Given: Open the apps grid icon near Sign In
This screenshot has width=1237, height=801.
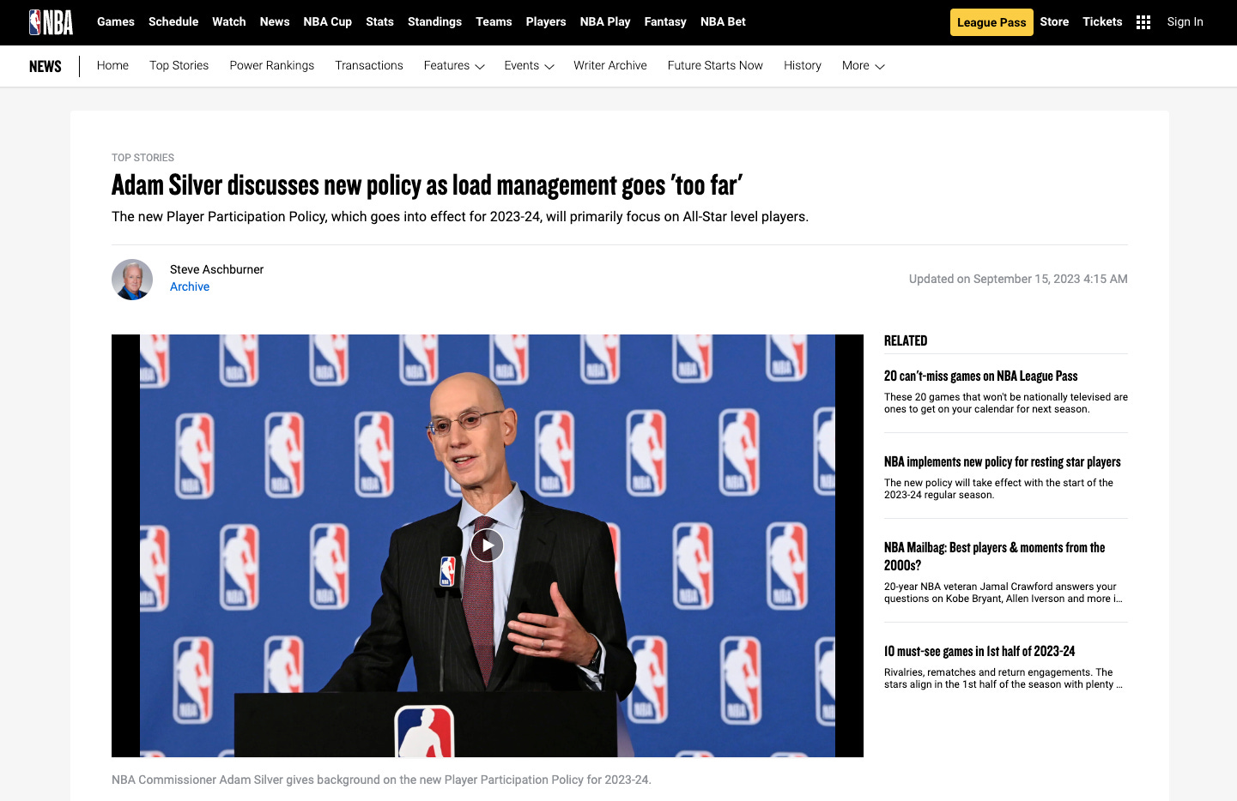Looking at the screenshot, I should click(1143, 22).
